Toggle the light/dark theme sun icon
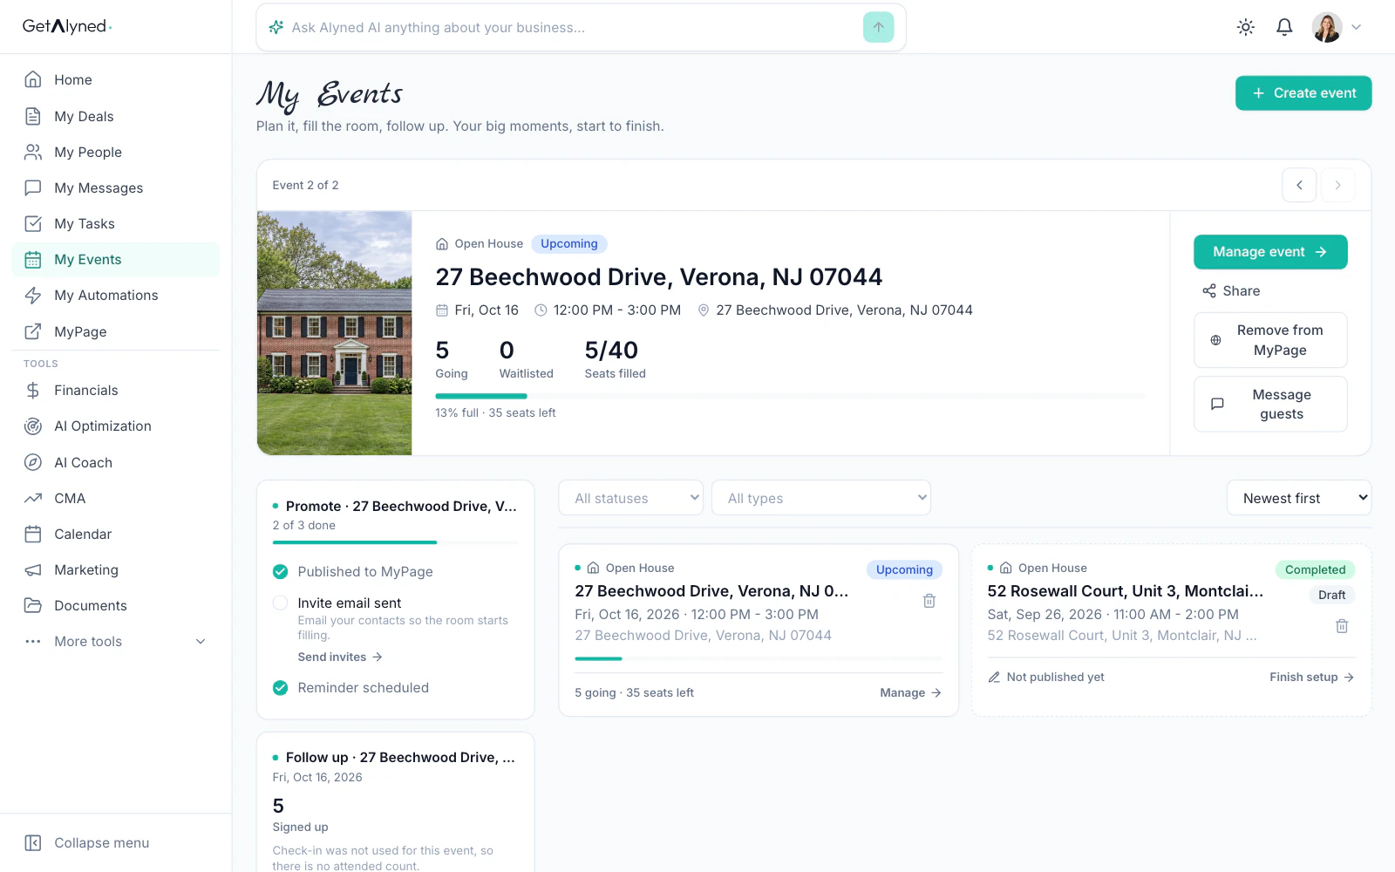Viewport: 1395px width, 872px height. (x=1245, y=27)
